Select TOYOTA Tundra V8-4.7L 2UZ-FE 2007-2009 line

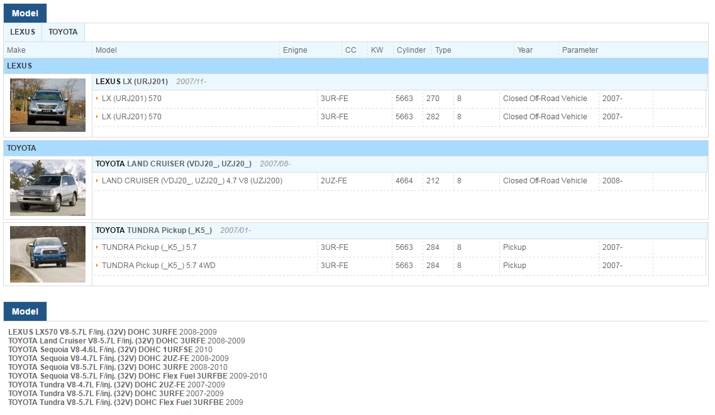117,385
